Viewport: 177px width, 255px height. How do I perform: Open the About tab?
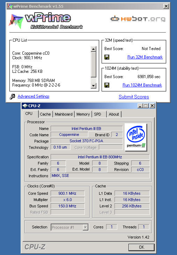coord(114,114)
